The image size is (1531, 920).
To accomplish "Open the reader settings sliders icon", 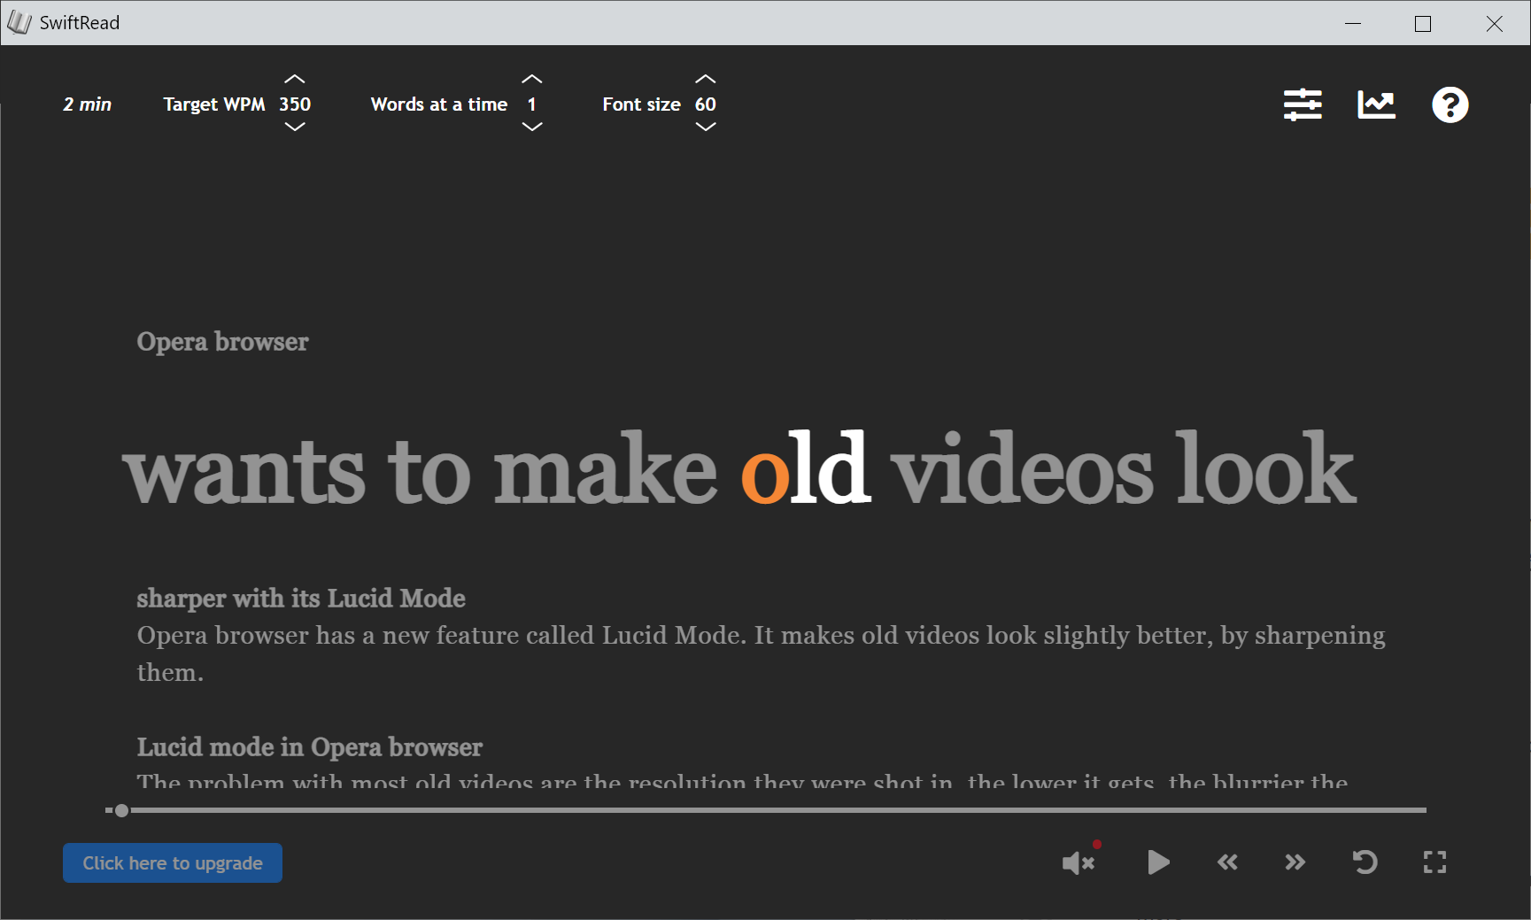I will 1303,104.
